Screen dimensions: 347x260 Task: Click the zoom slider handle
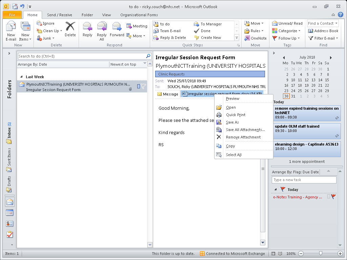[x=321, y=253]
